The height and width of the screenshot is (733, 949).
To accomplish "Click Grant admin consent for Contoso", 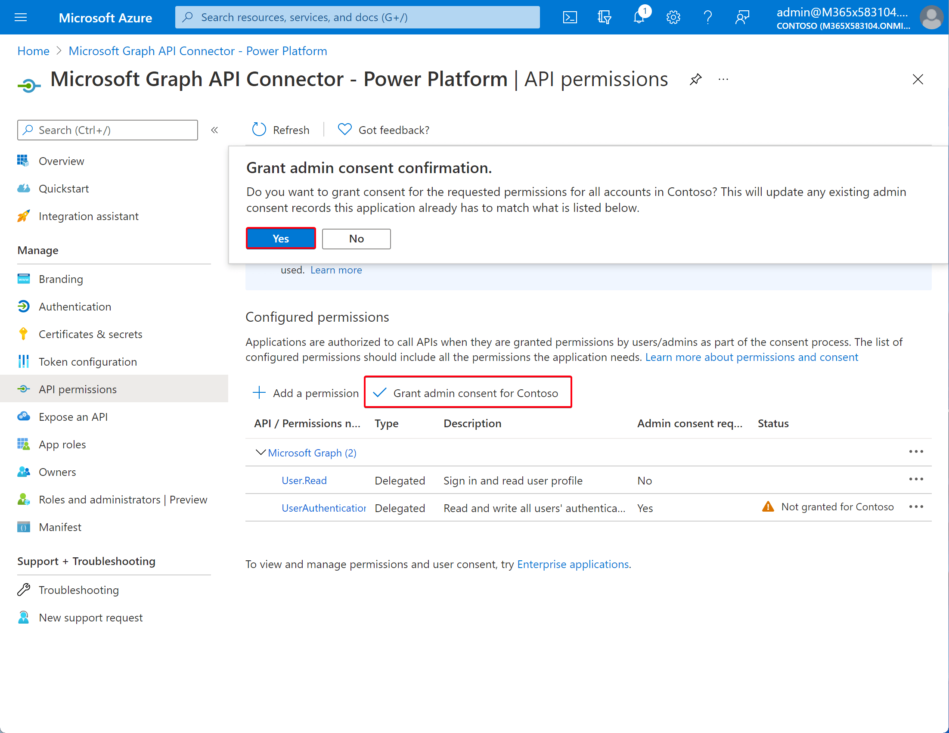I will click(x=468, y=392).
